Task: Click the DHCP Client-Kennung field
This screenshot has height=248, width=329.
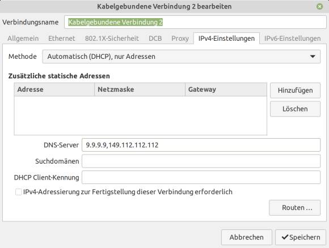Action: (x=201, y=177)
